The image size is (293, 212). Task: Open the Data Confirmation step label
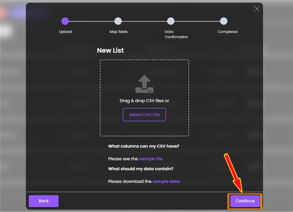(176, 34)
